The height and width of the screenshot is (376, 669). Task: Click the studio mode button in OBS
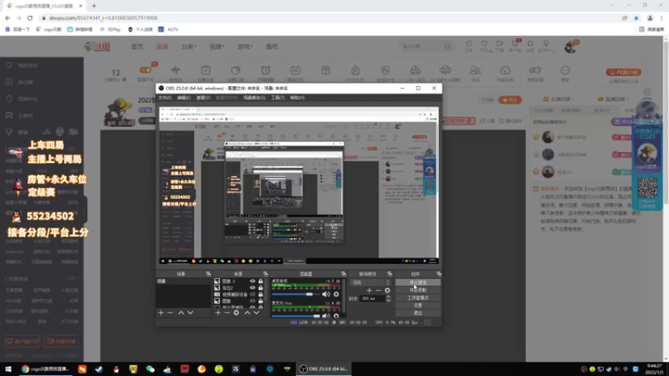click(417, 297)
